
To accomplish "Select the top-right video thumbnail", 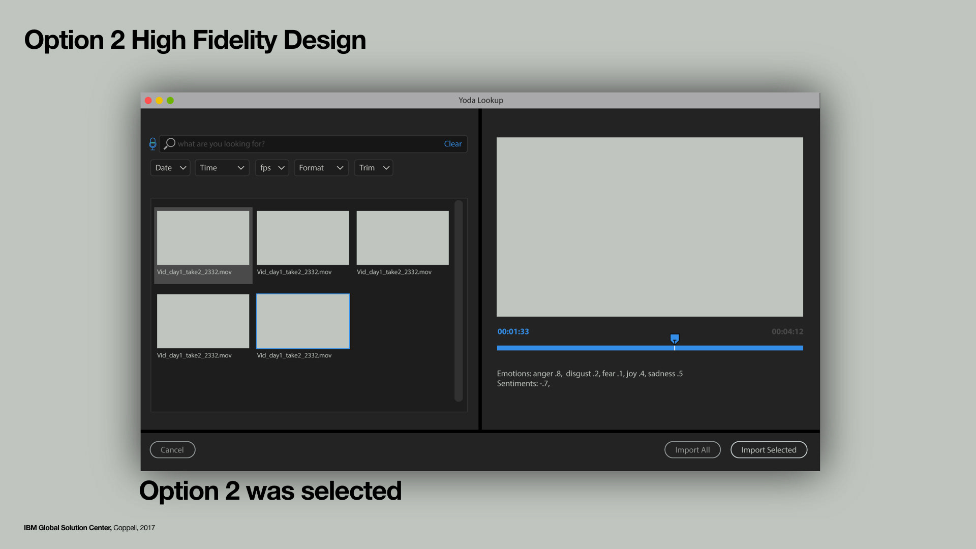I will pyautogui.click(x=403, y=238).
